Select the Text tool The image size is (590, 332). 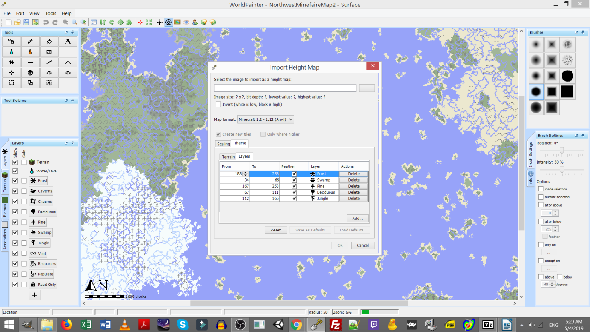(67, 42)
